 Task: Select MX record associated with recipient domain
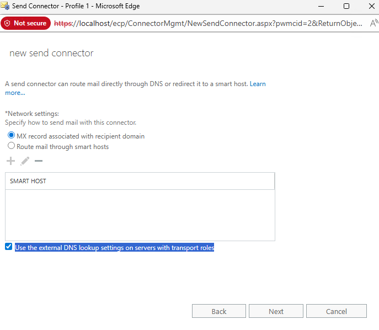[11, 136]
